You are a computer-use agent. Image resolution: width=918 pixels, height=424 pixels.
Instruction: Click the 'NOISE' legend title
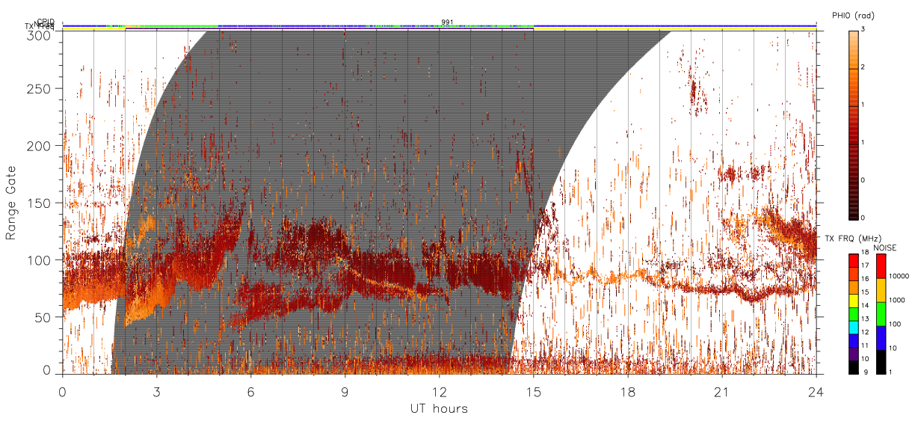coord(885,247)
